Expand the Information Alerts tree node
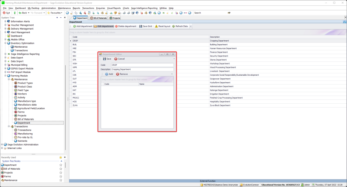This screenshot has height=187, width=347. [5, 22]
